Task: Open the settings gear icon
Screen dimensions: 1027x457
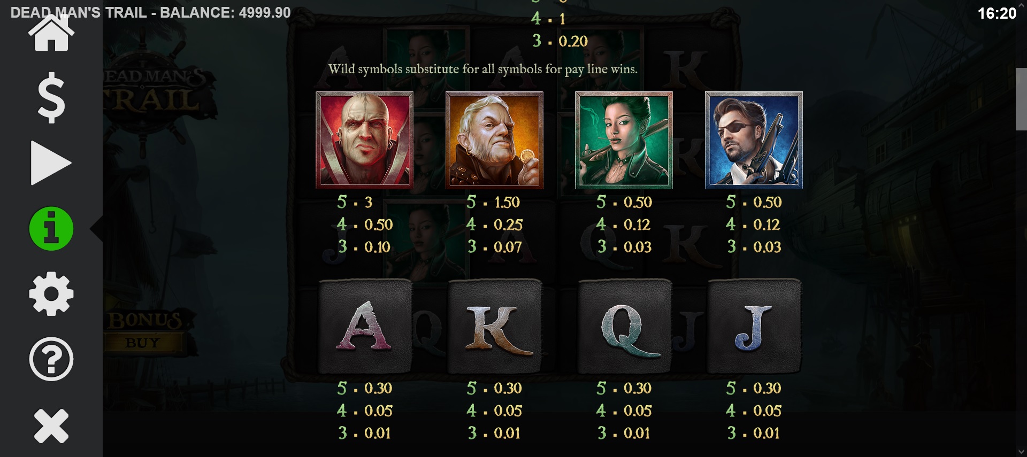Action: coord(51,294)
